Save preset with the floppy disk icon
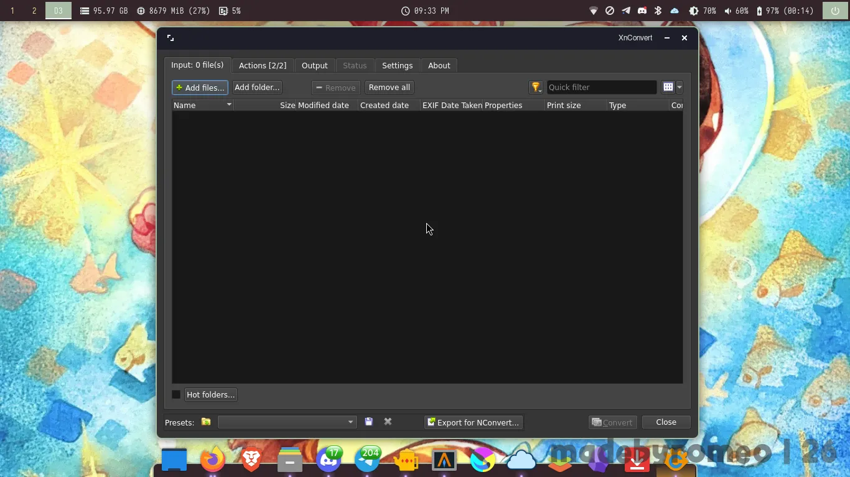 tap(369, 422)
